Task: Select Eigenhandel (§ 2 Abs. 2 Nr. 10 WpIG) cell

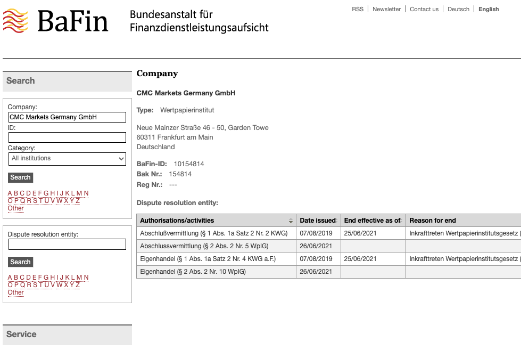Action: click(x=216, y=272)
